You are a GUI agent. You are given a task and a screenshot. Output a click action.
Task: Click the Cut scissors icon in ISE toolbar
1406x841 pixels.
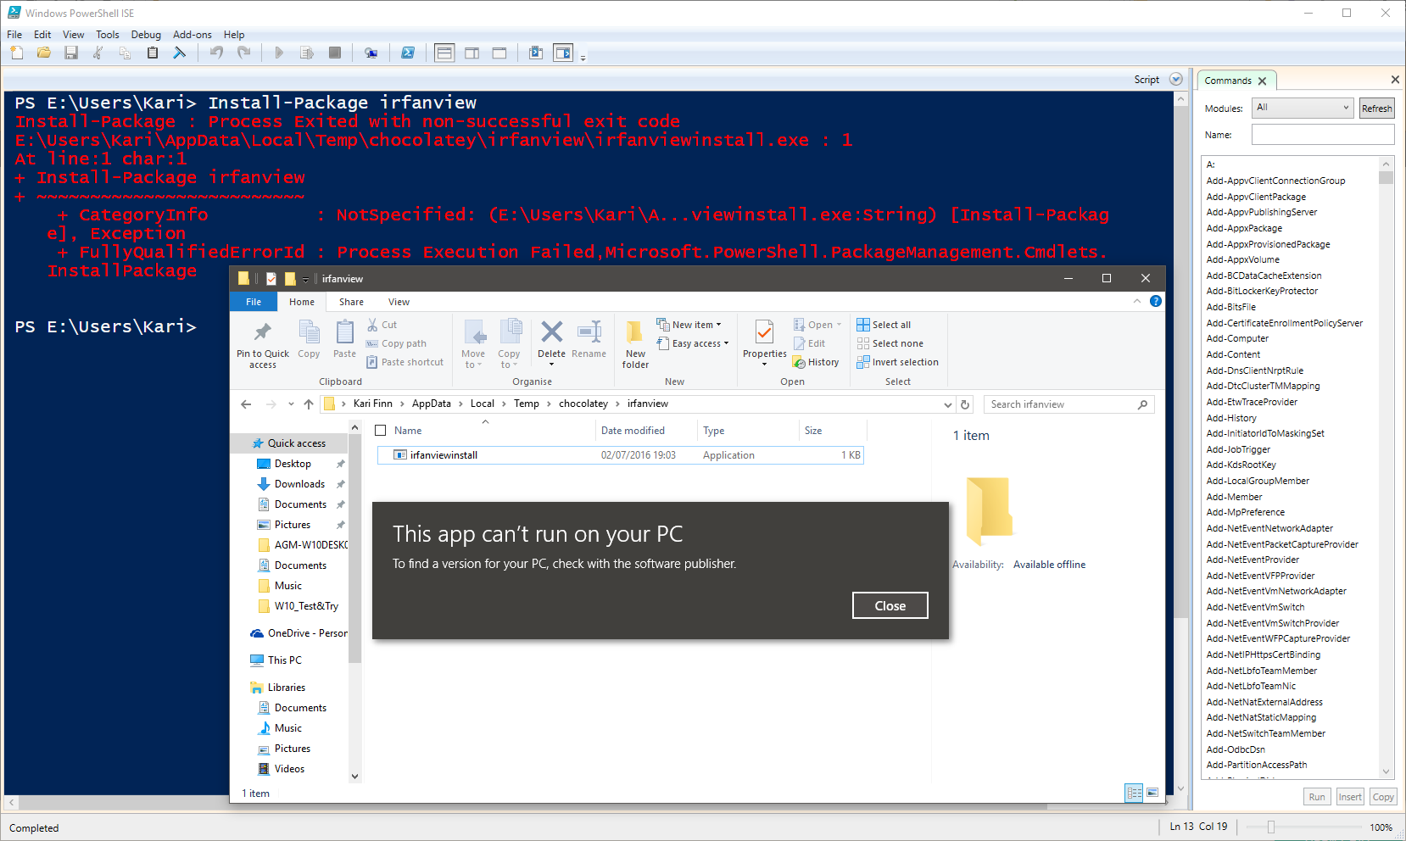(x=98, y=53)
